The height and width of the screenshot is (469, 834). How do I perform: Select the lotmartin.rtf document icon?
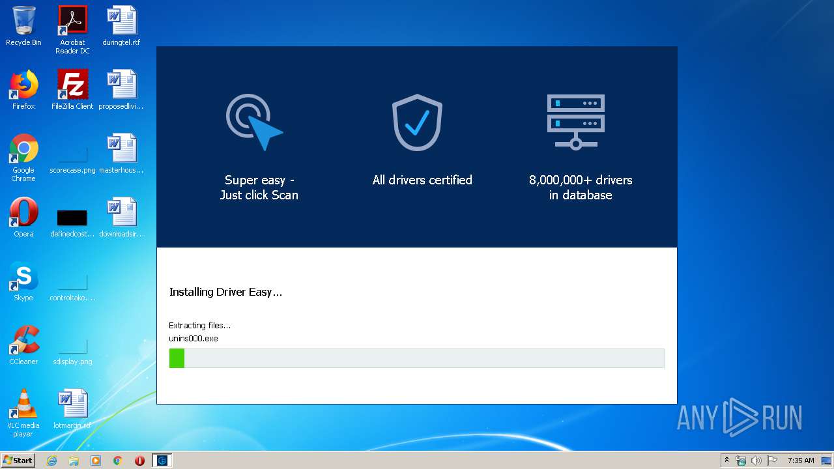pyautogui.click(x=72, y=409)
